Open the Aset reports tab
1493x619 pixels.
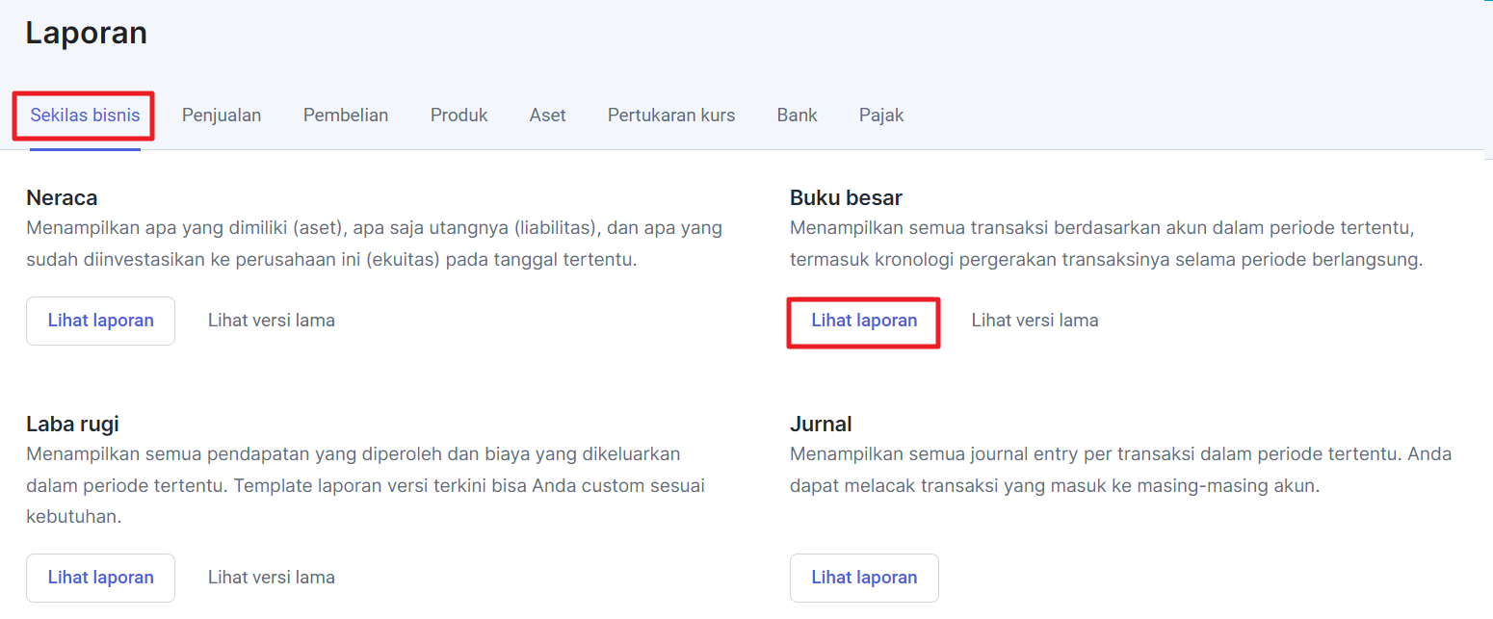coord(548,116)
